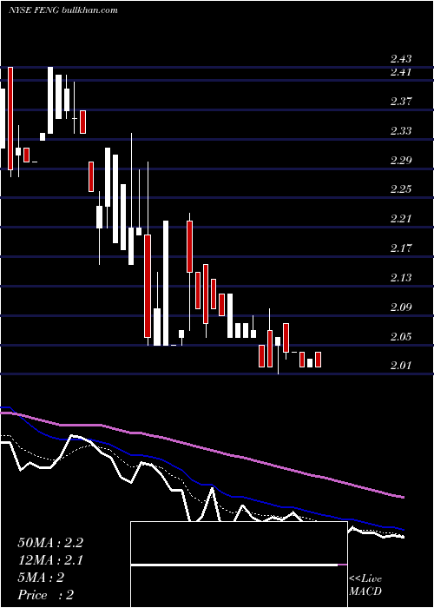Click the 2.43 price axis label

pyautogui.click(x=401, y=59)
